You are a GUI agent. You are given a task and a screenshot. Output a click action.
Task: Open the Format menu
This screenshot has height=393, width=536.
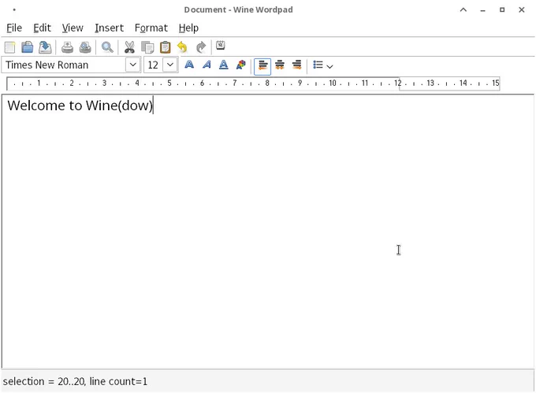151,28
